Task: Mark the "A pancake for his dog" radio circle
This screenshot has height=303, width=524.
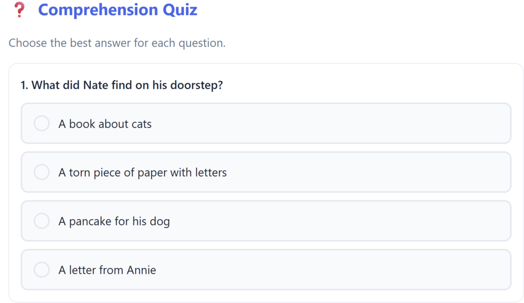Action: (x=42, y=221)
